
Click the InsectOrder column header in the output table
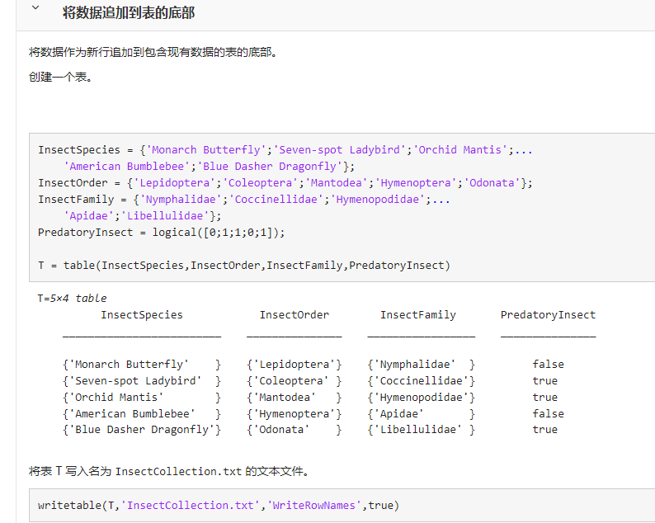click(x=294, y=315)
